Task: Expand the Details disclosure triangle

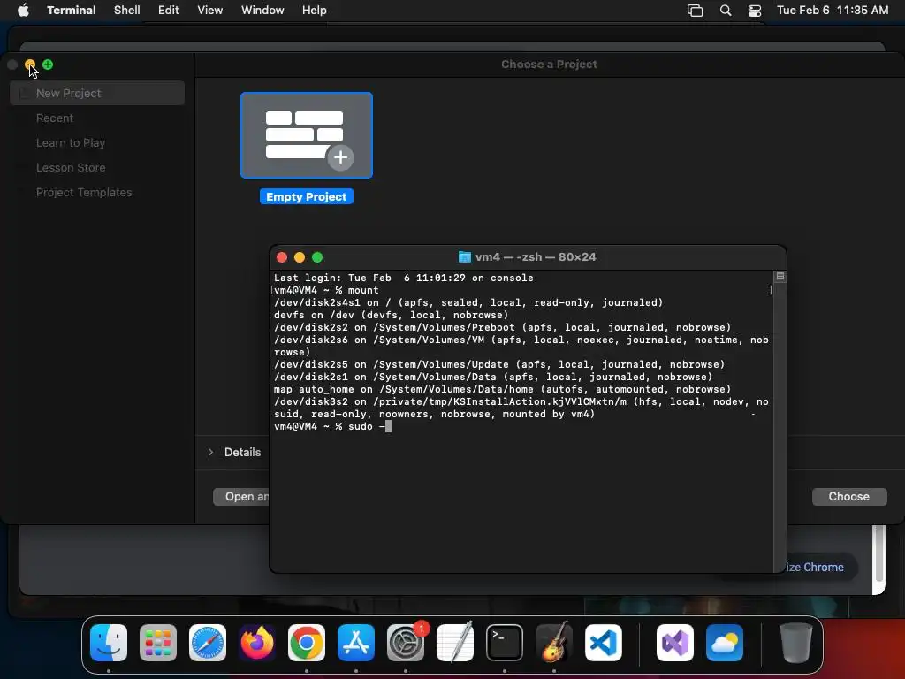Action: tap(210, 452)
